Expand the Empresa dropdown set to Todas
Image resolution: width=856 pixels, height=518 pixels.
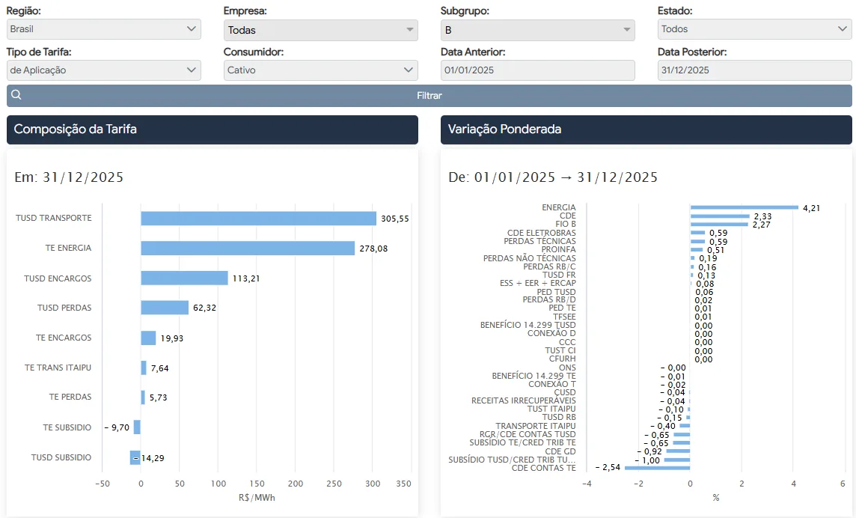click(x=320, y=30)
